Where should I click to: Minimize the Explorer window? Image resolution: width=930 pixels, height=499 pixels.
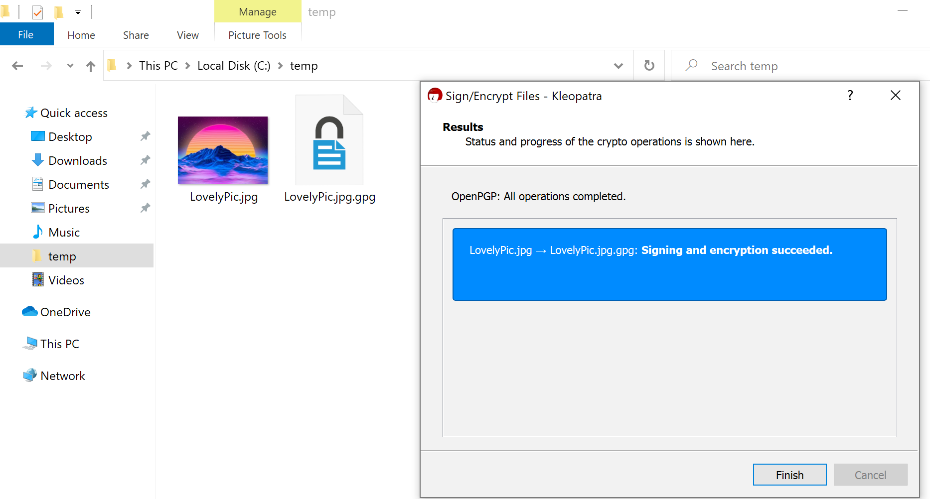coord(903,10)
